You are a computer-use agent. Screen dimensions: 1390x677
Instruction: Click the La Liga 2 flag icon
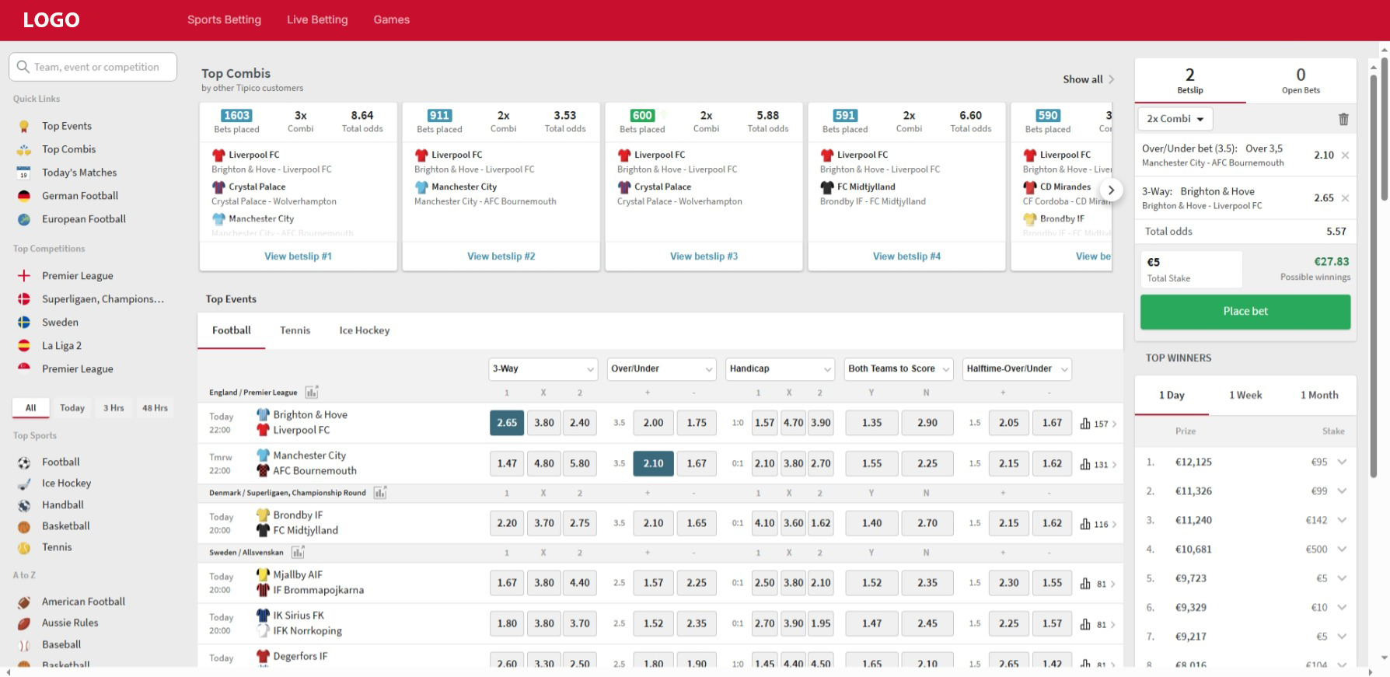click(x=24, y=346)
